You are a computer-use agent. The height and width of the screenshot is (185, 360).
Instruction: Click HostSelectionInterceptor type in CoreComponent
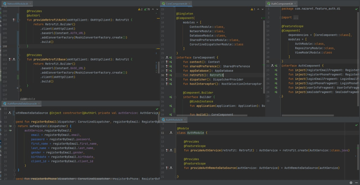click(x=242, y=84)
